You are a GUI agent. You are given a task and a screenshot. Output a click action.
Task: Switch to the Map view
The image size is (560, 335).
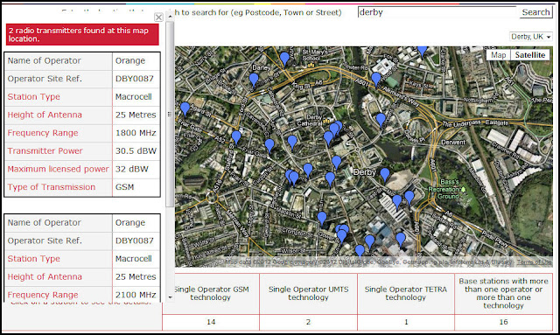[x=498, y=55]
